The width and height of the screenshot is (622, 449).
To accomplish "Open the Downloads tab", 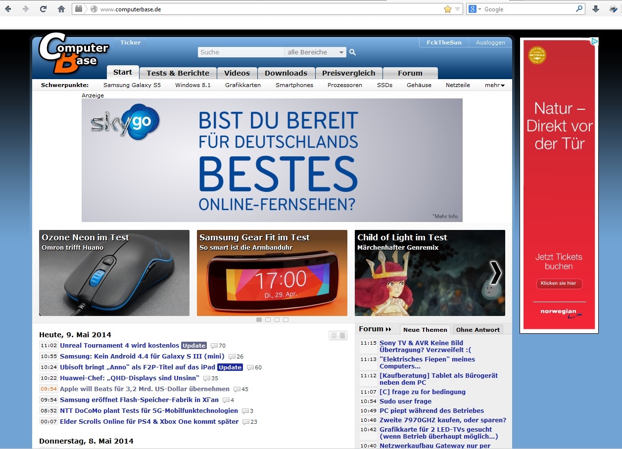I will (x=286, y=73).
